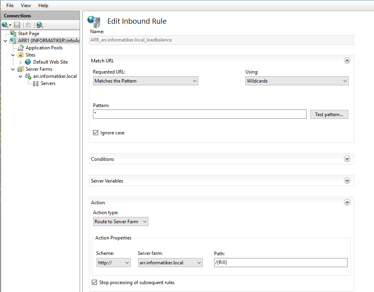
Task: Click the delete connection toolbar icon
Action: (40, 25)
